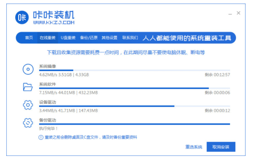Click the completed 备份驱动 progress bar
Screen dimensions: 253x161
[x=134, y=124]
